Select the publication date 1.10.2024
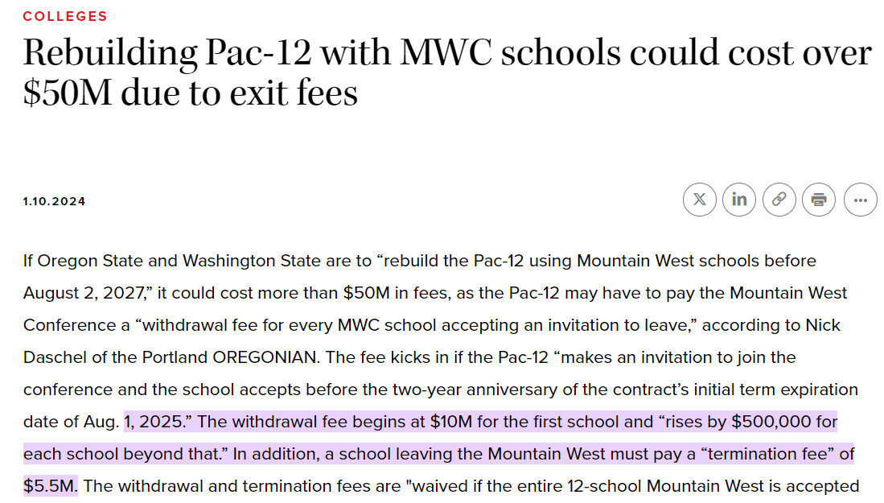The height and width of the screenshot is (503, 884). tap(54, 201)
